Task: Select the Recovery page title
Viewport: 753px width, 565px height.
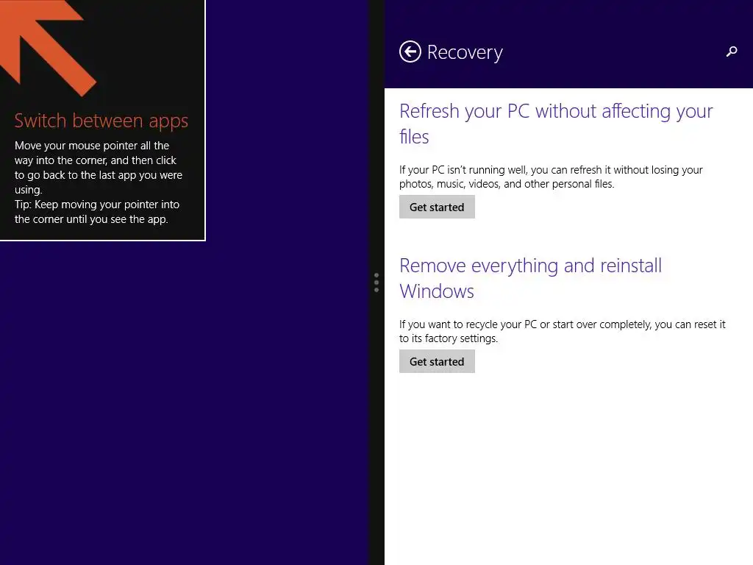Action: 465,52
